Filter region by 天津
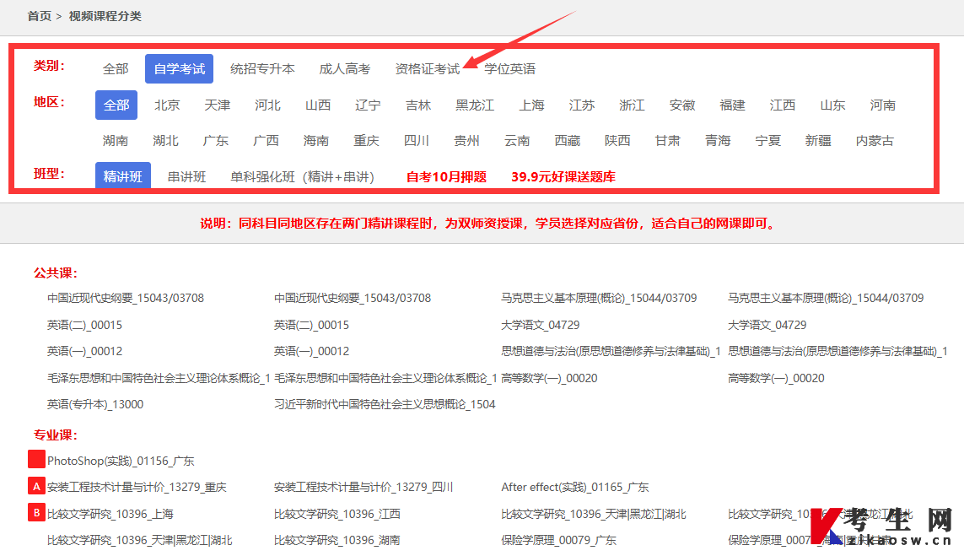 (x=217, y=105)
